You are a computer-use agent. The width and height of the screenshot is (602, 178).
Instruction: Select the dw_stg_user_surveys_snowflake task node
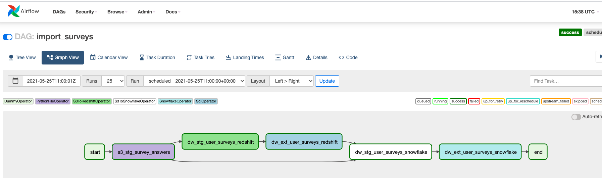click(391, 152)
